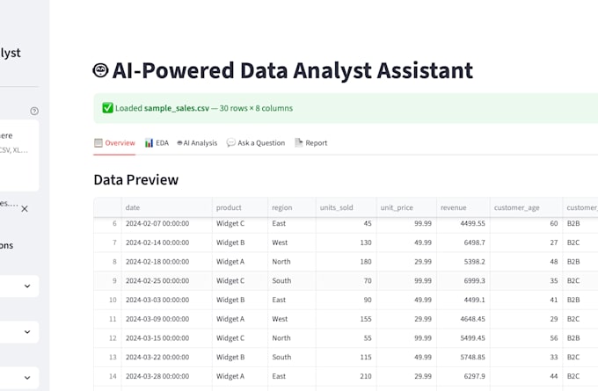Select the cell 2024-03-09 00:00:00
The width and height of the screenshot is (598, 391).
167,319
